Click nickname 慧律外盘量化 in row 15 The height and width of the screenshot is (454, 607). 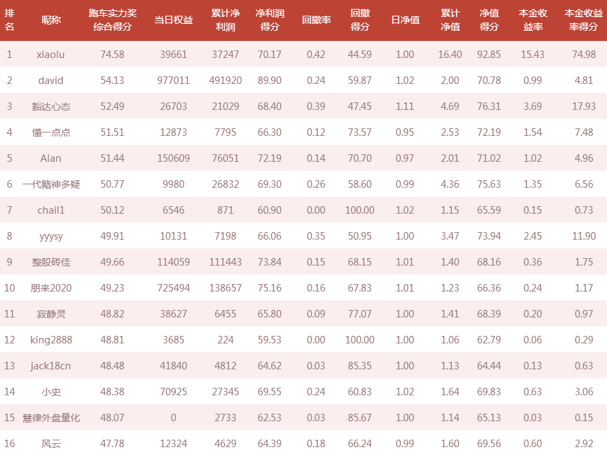click(51, 418)
